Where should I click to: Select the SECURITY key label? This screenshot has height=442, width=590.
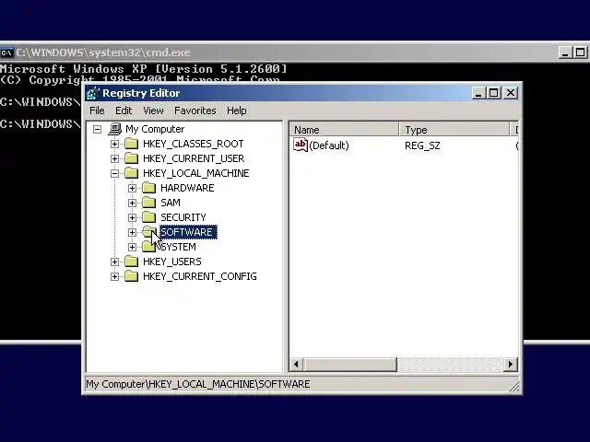coord(183,217)
